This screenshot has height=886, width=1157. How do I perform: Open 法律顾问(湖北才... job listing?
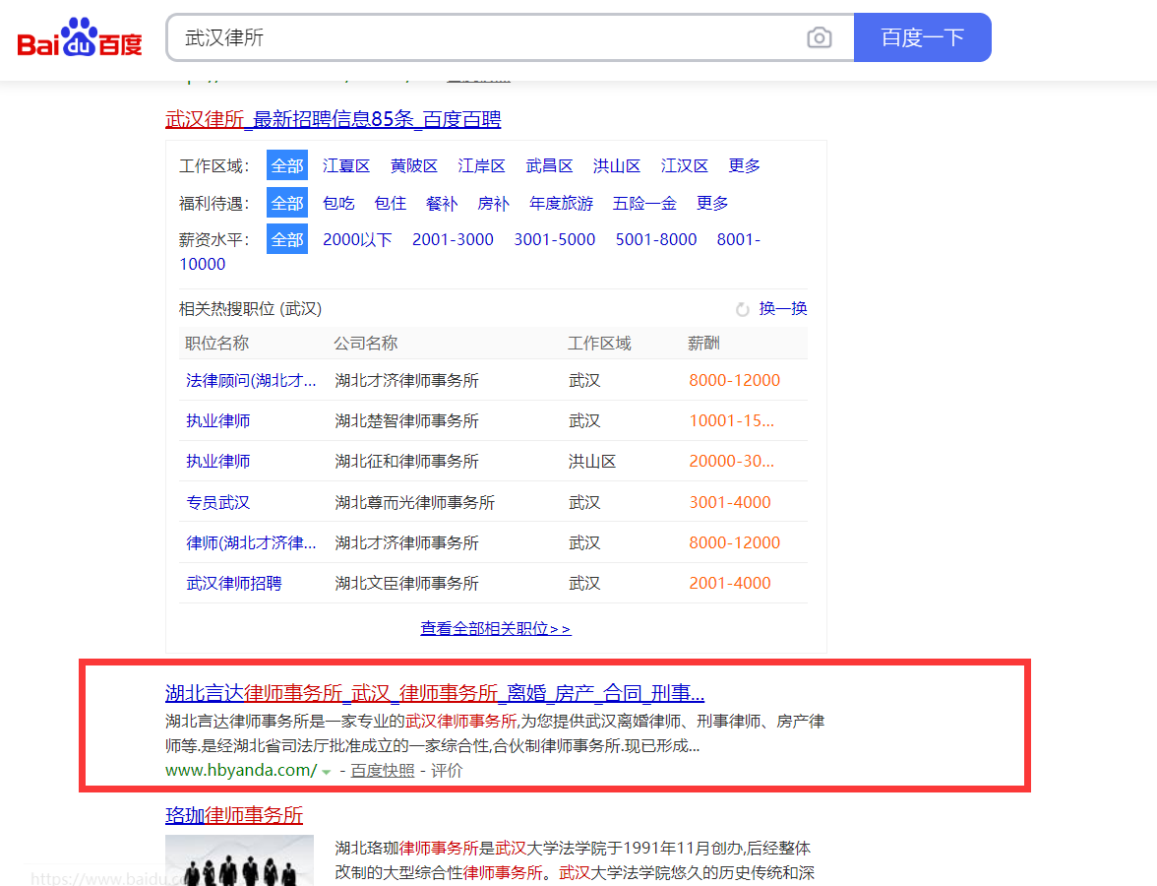tap(251, 380)
